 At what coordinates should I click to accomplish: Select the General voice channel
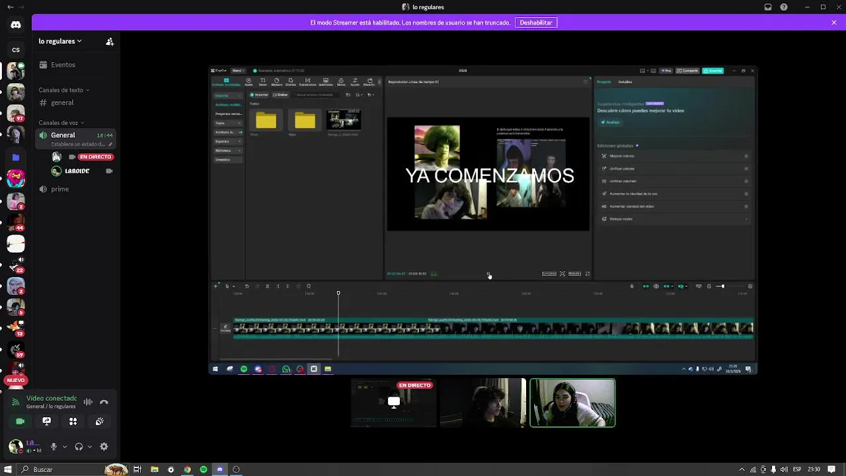point(76,138)
